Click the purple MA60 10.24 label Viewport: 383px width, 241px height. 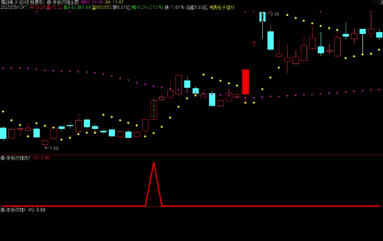click(92, 2)
